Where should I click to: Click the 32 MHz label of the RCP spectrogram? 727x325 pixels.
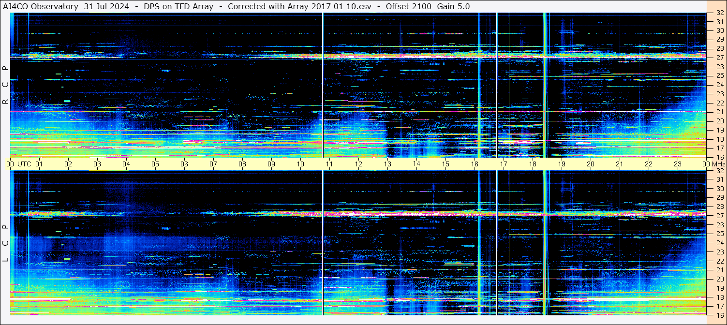coord(719,13)
